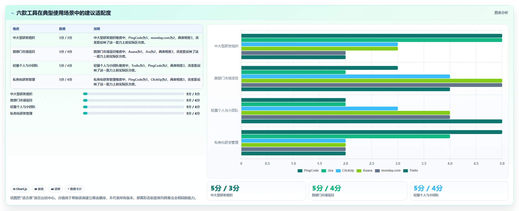Click the gray monday.com bar for 中大型研发组织
519x211 pixels.
pyautogui.click(x=293, y=53)
